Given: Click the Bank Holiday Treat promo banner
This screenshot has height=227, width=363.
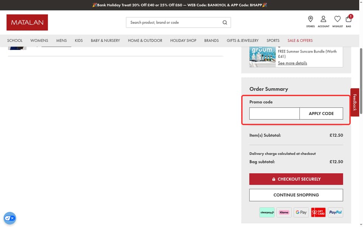Looking at the screenshot, I should pyautogui.click(x=180, y=5).
